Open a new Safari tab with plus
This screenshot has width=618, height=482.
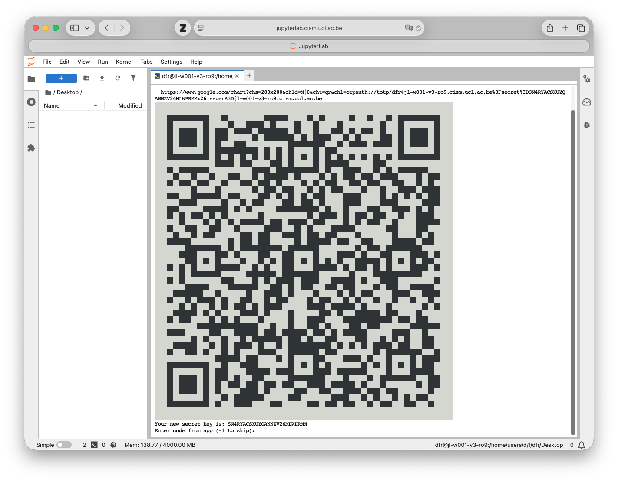point(565,28)
